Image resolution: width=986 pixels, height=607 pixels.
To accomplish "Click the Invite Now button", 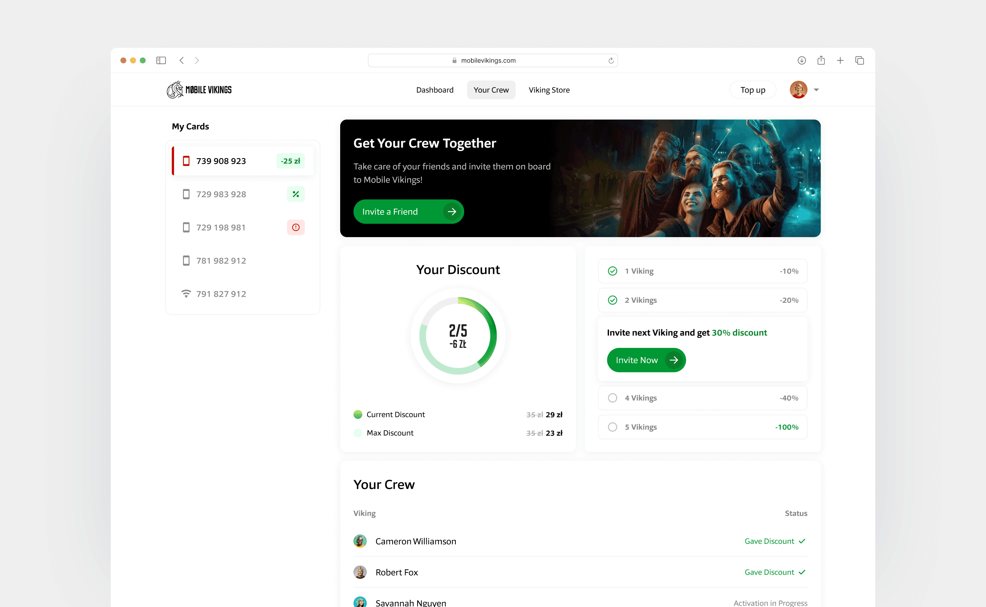I will pos(646,360).
